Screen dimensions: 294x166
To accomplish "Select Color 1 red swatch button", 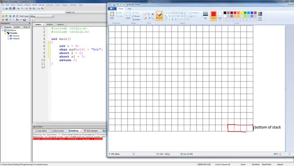I will (213, 16).
